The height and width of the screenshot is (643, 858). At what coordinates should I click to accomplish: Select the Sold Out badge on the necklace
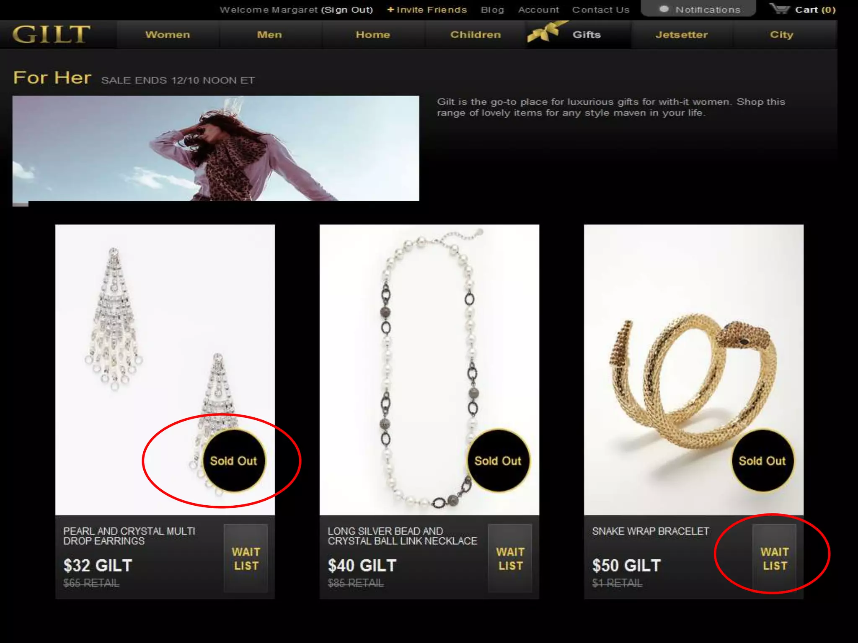click(x=498, y=460)
